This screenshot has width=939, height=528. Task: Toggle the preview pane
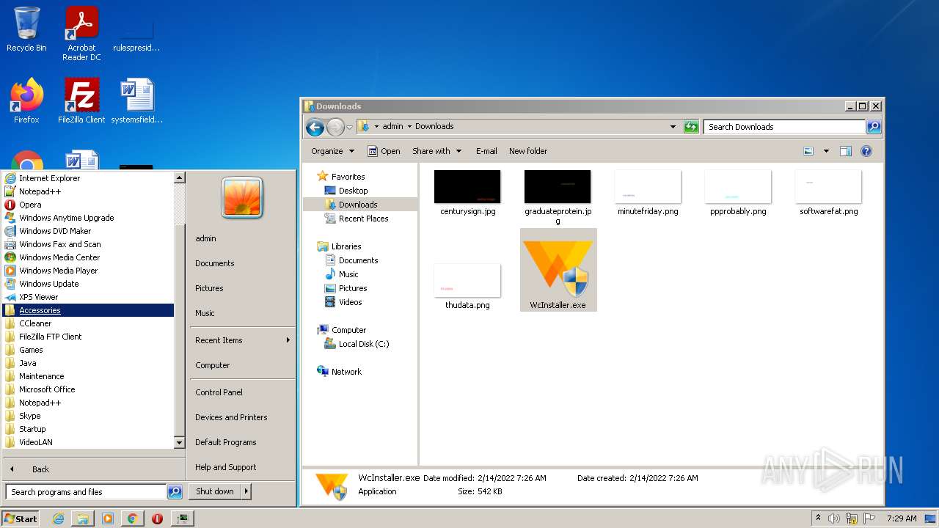(x=845, y=151)
